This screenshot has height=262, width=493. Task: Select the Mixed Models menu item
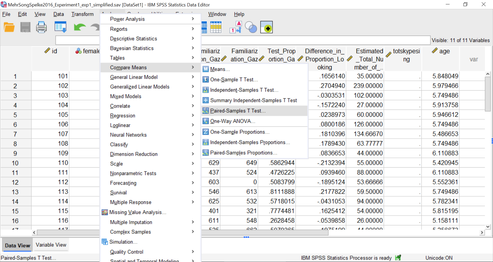[x=150, y=96]
